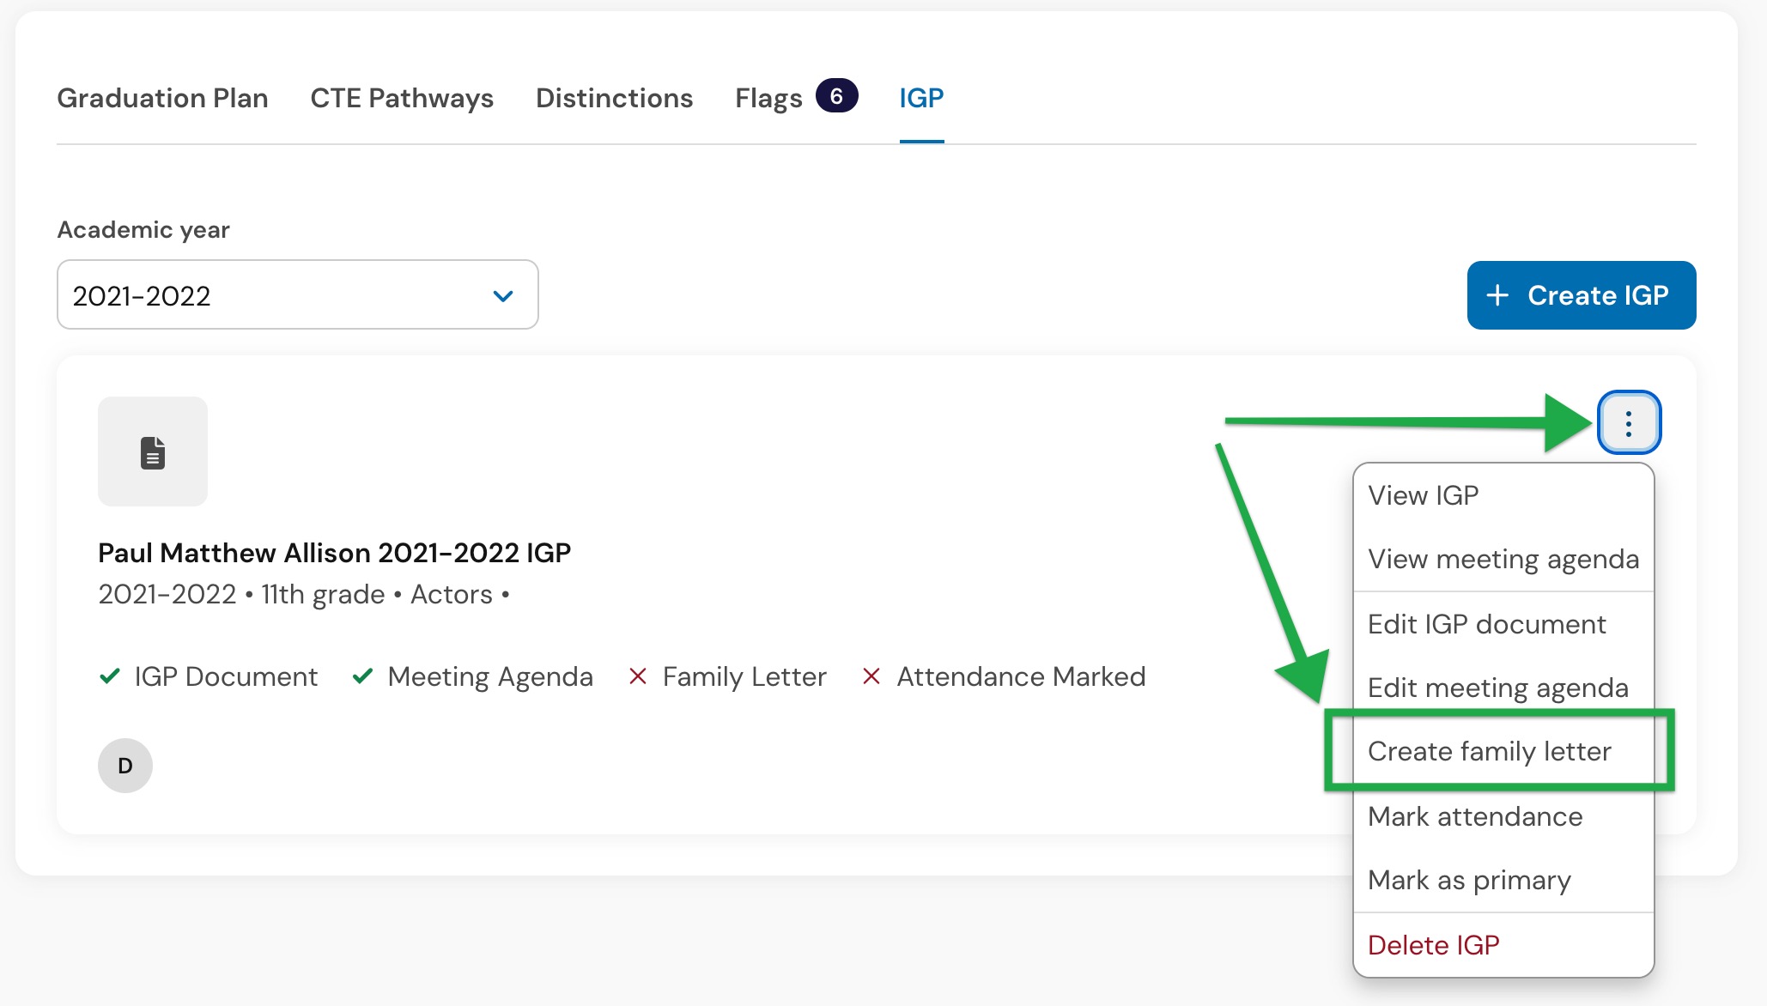Click the IGP Document green checkmark
This screenshot has height=1006, width=1767.
point(110,676)
